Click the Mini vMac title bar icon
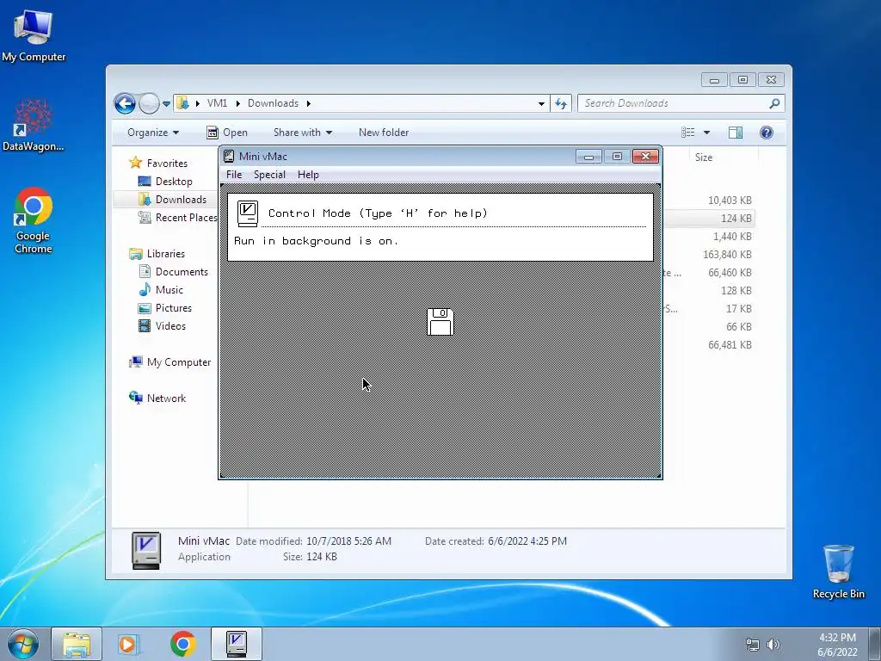Viewport: 881px width, 661px height. (x=229, y=157)
